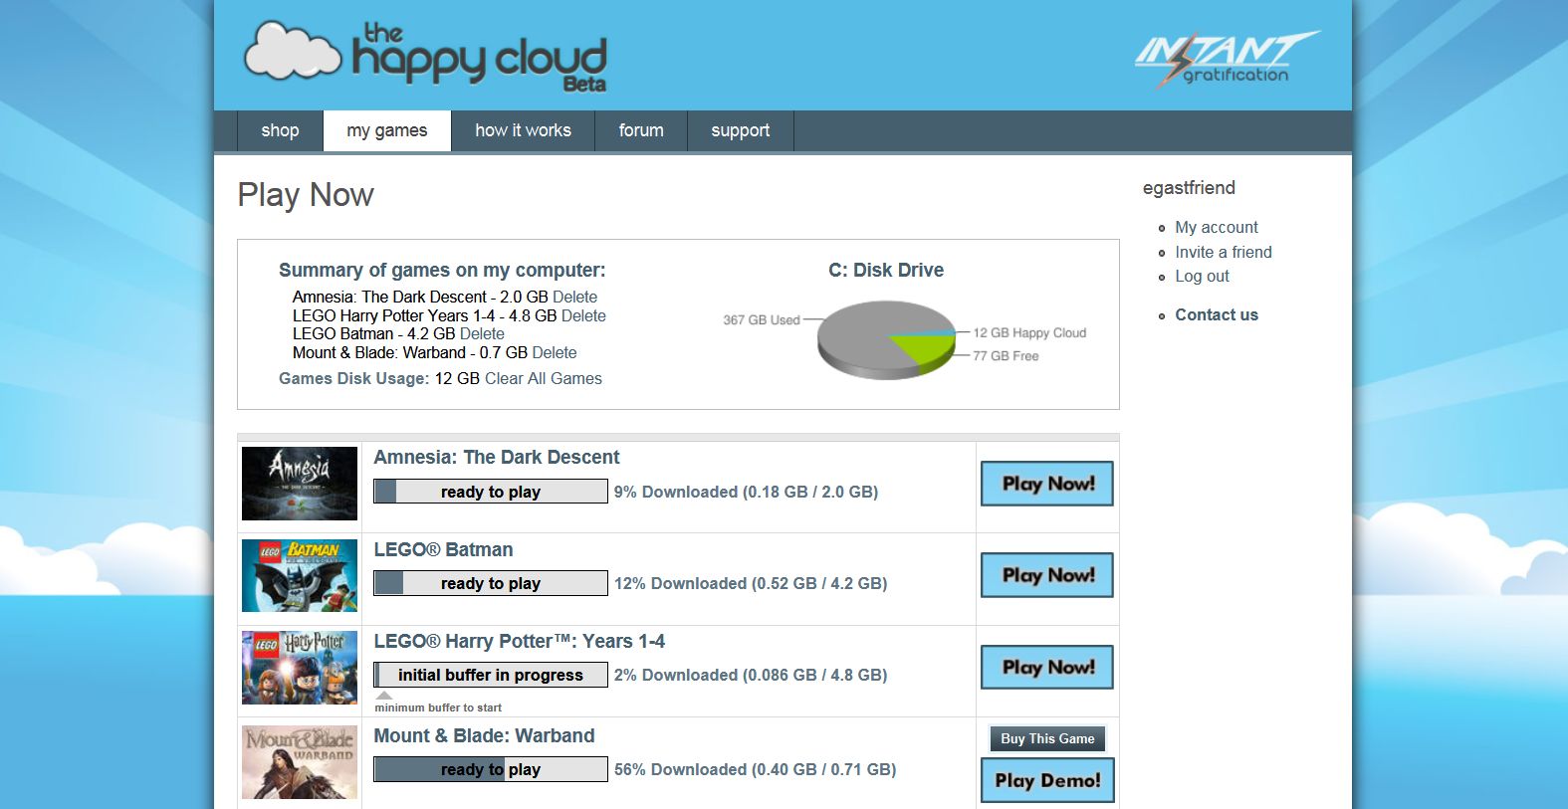Click Play Now! for Amnesia

tap(1047, 484)
